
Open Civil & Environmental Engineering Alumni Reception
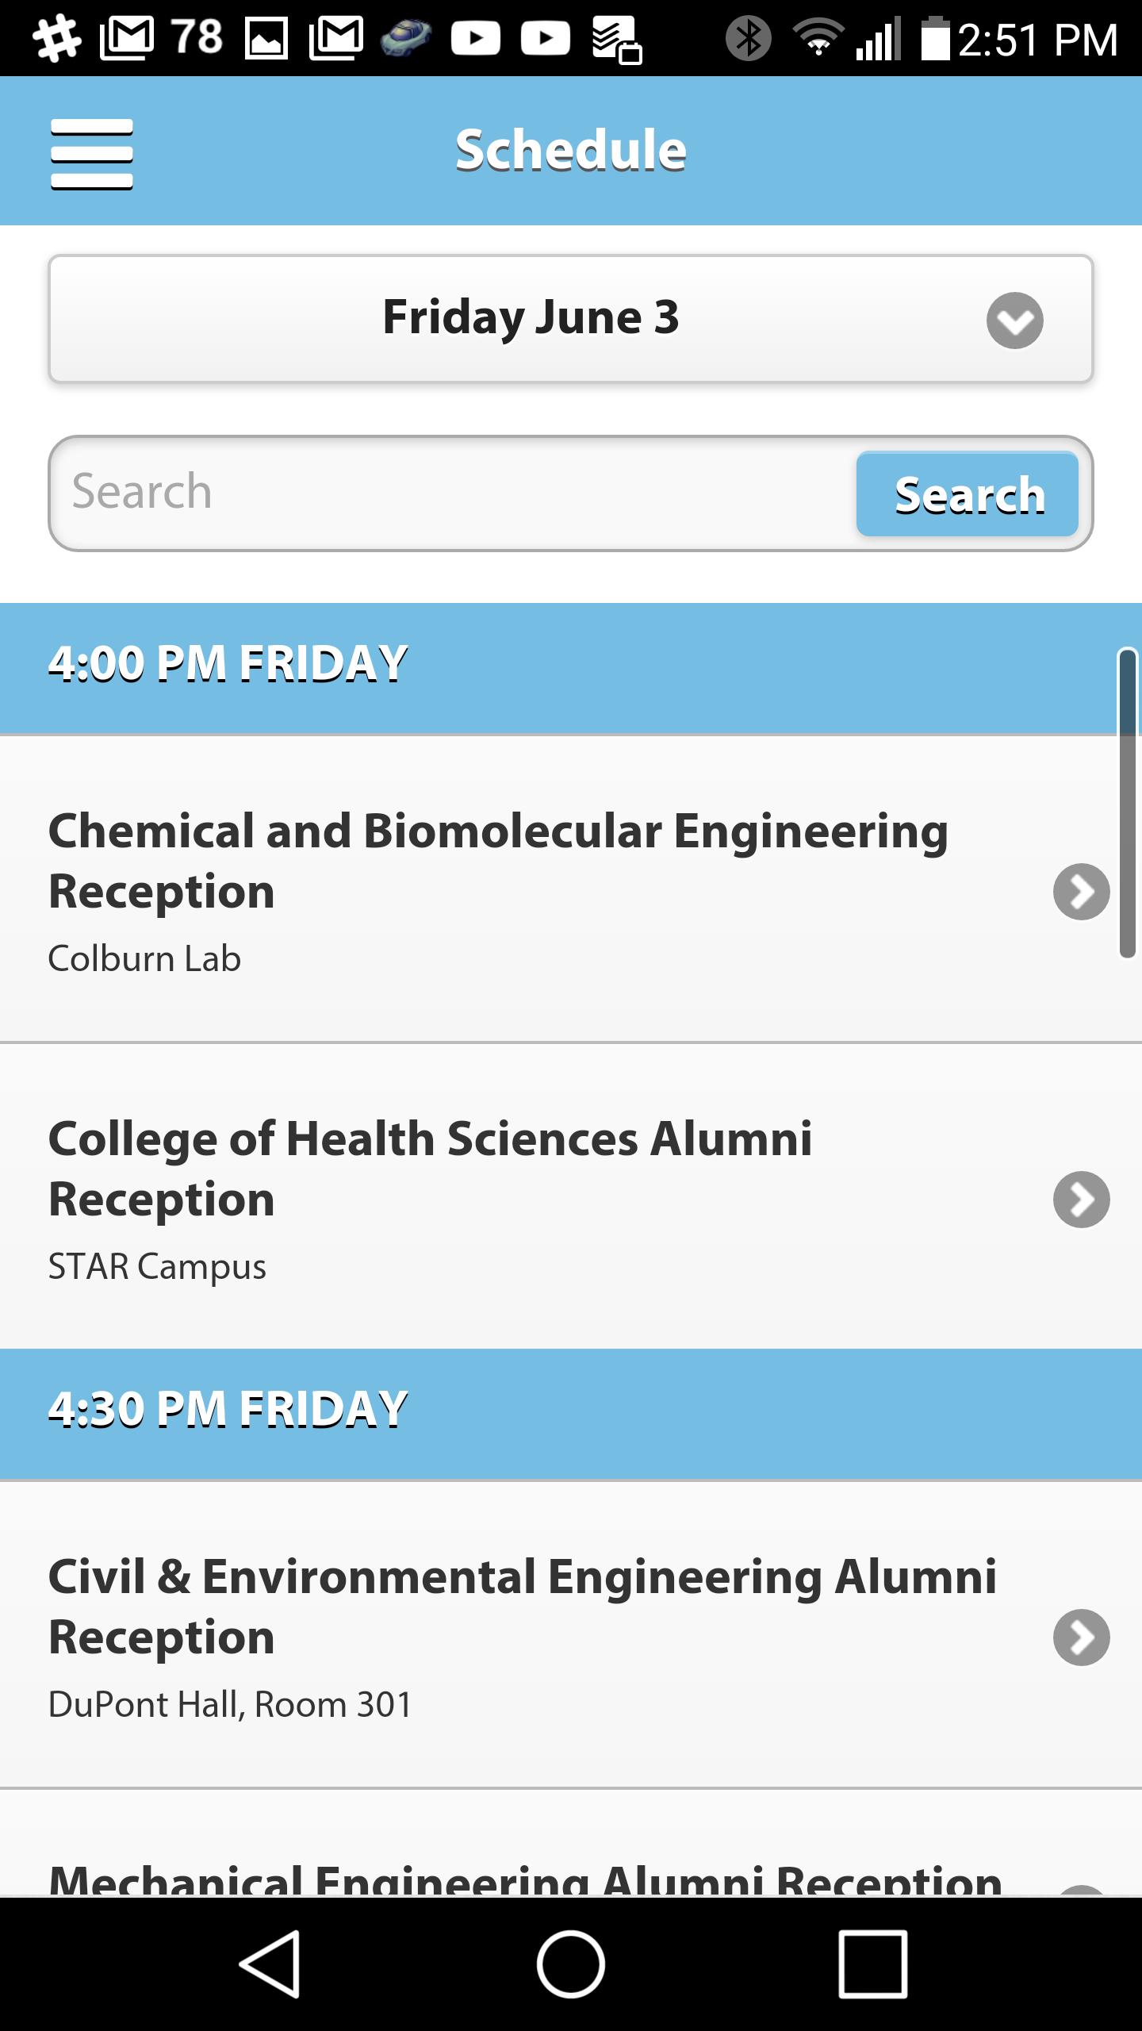click(x=571, y=1635)
